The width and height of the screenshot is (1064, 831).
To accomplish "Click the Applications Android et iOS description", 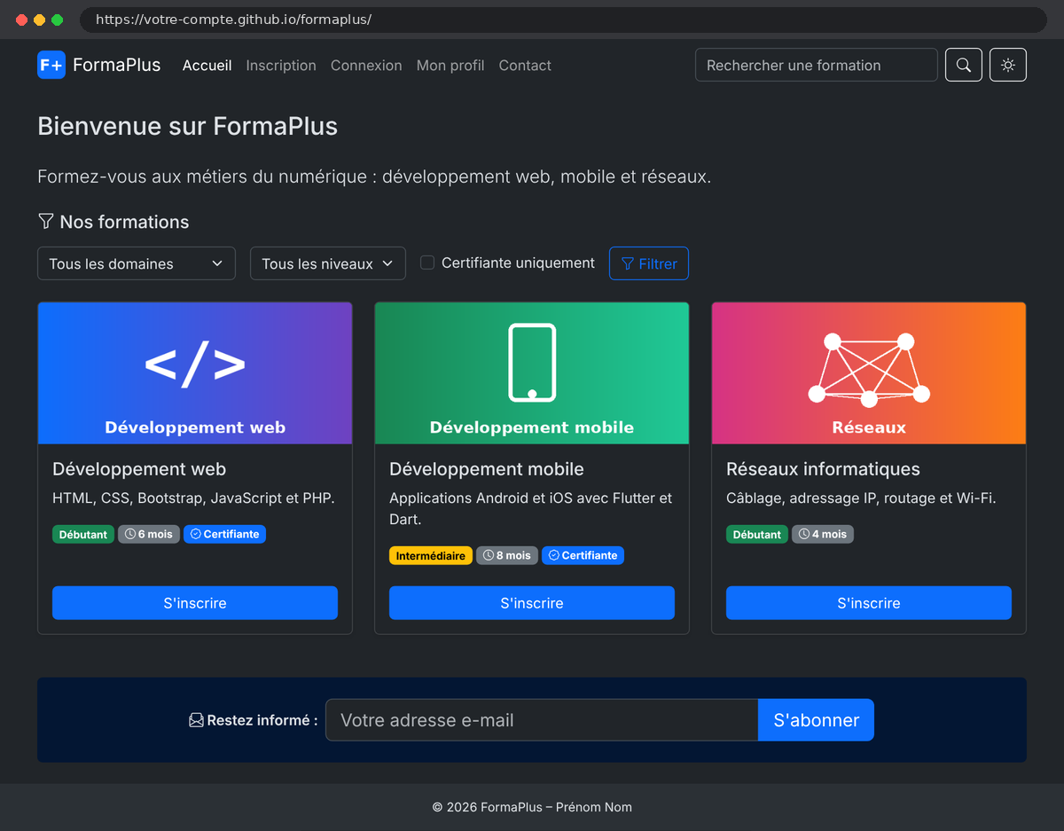I will [531, 509].
